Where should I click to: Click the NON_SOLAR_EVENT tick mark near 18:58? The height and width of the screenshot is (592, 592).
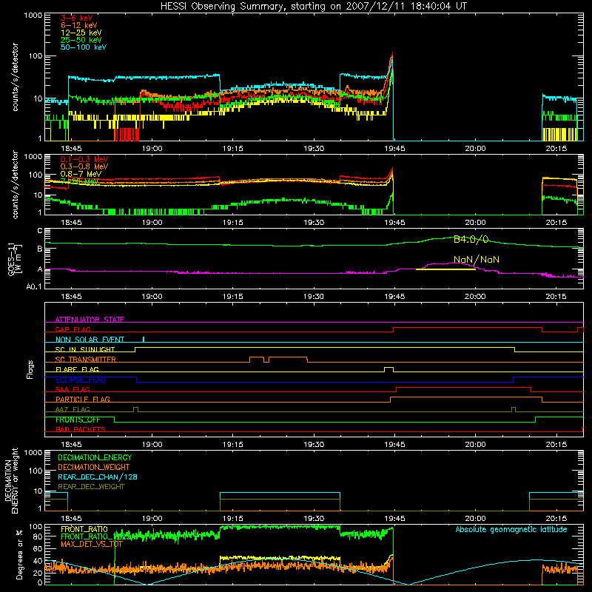pos(144,340)
